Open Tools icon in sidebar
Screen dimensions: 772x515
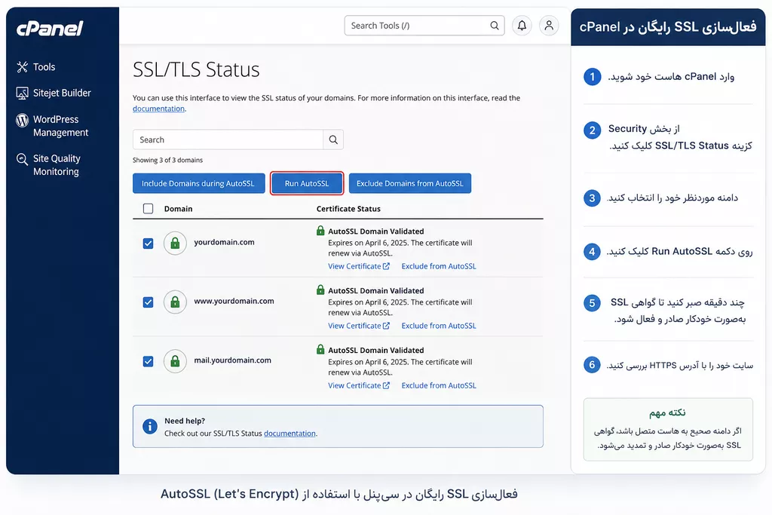coord(22,67)
